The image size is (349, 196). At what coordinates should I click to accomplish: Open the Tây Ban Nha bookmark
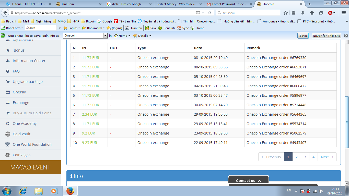click(125, 21)
